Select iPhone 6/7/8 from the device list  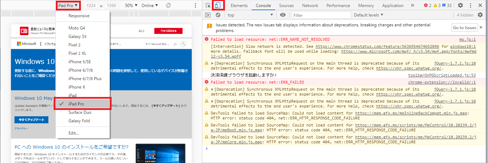coord(83,70)
